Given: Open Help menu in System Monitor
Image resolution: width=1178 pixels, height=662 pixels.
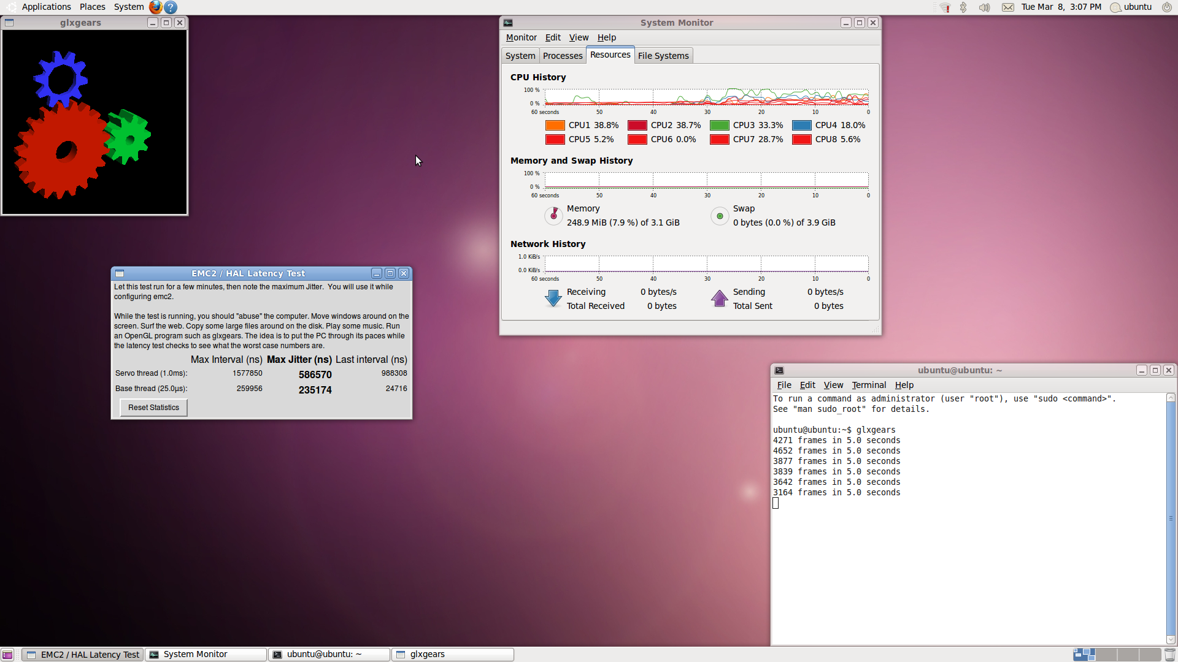Looking at the screenshot, I should click(x=607, y=37).
